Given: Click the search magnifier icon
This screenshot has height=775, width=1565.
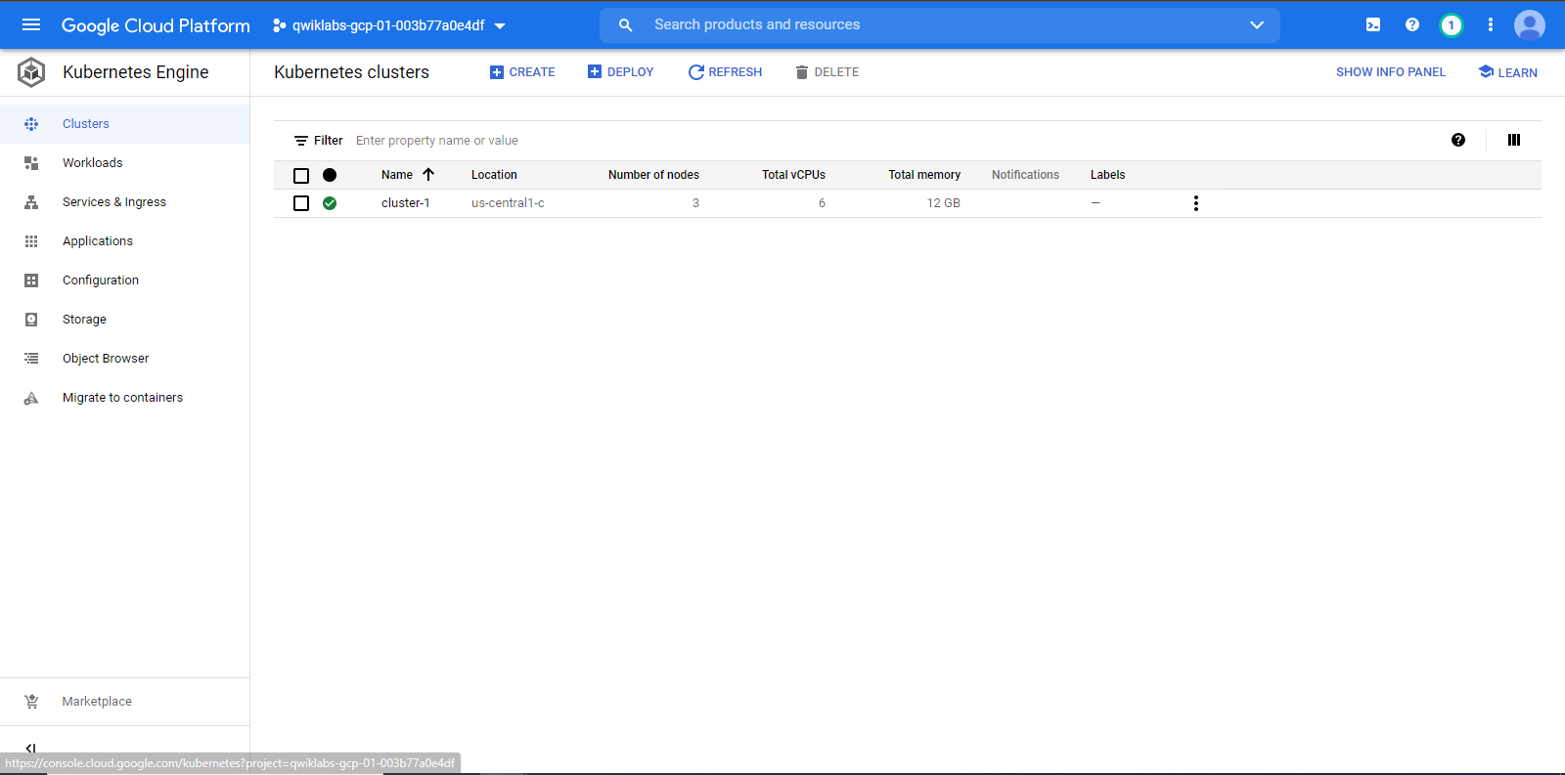Looking at the screenshot, I should pos(626,25).
